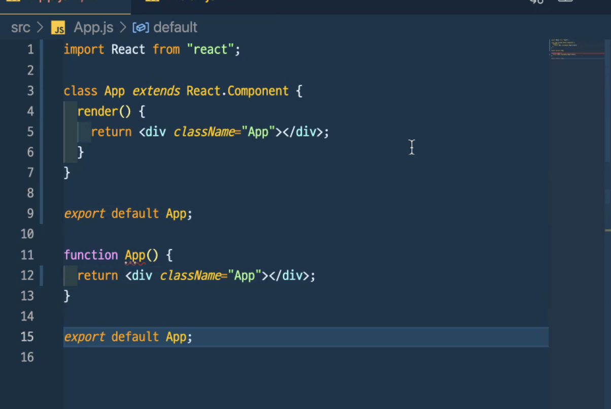This screenshot has width=611, height=409.
Task: Click the "class" keyword on line 3
Action: click(x=80, y=91)
